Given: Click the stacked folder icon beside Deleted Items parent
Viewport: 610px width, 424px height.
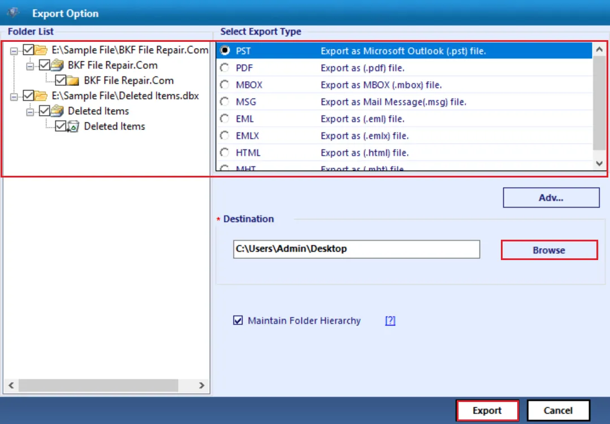Looking at the screenshot, I should point(57,111).
